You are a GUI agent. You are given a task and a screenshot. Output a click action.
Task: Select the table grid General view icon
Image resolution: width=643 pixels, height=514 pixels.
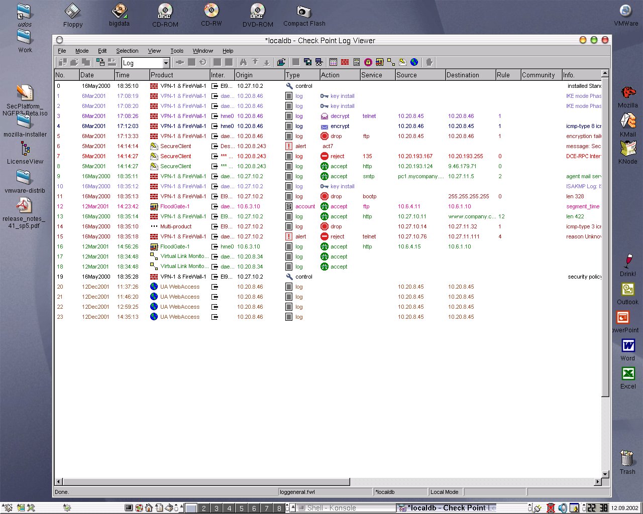pyautogui.click(x=334, y=62)
